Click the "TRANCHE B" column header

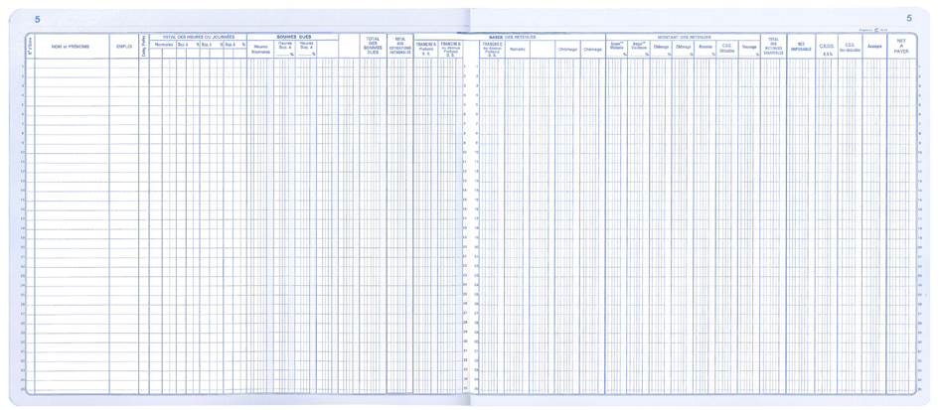pos(450,49)
